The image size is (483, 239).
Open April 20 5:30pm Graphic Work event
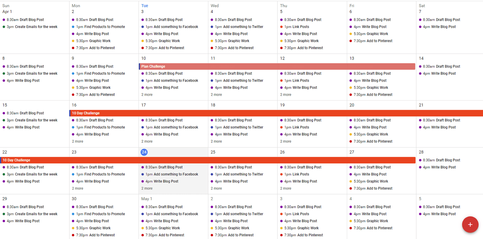(369, 134)
